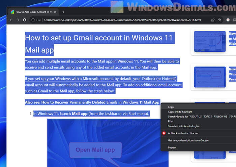The image size is (236, 167).
Task: Share this page using the share icon
Action: pyautogui.click(x=213, y=20)
